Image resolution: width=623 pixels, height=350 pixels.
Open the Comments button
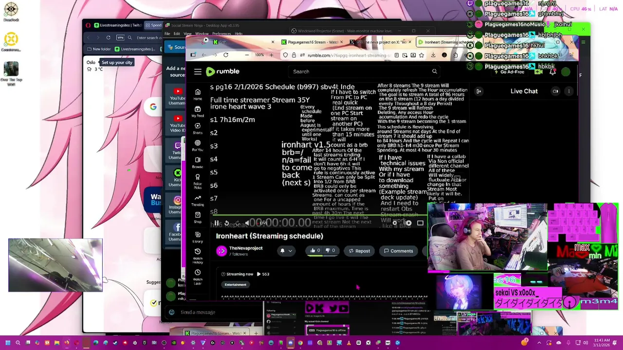click(398, 251)
